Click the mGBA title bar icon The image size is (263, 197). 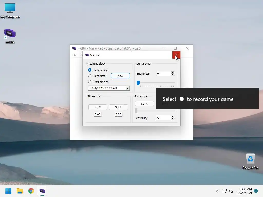pos(74,48)
